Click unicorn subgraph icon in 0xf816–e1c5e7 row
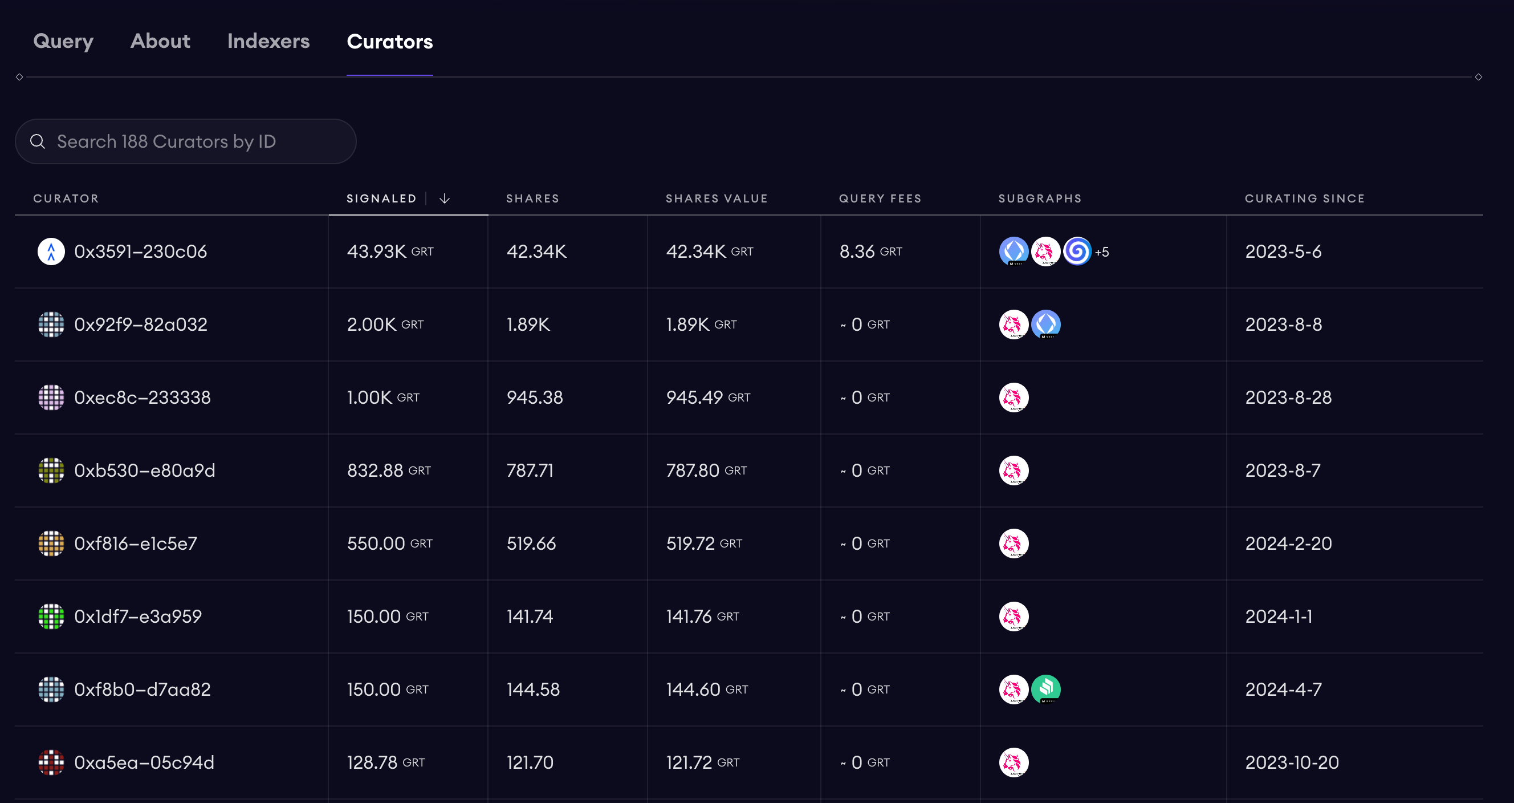The height and width of the screenshot is (803, 1514). click(1014, 543)
